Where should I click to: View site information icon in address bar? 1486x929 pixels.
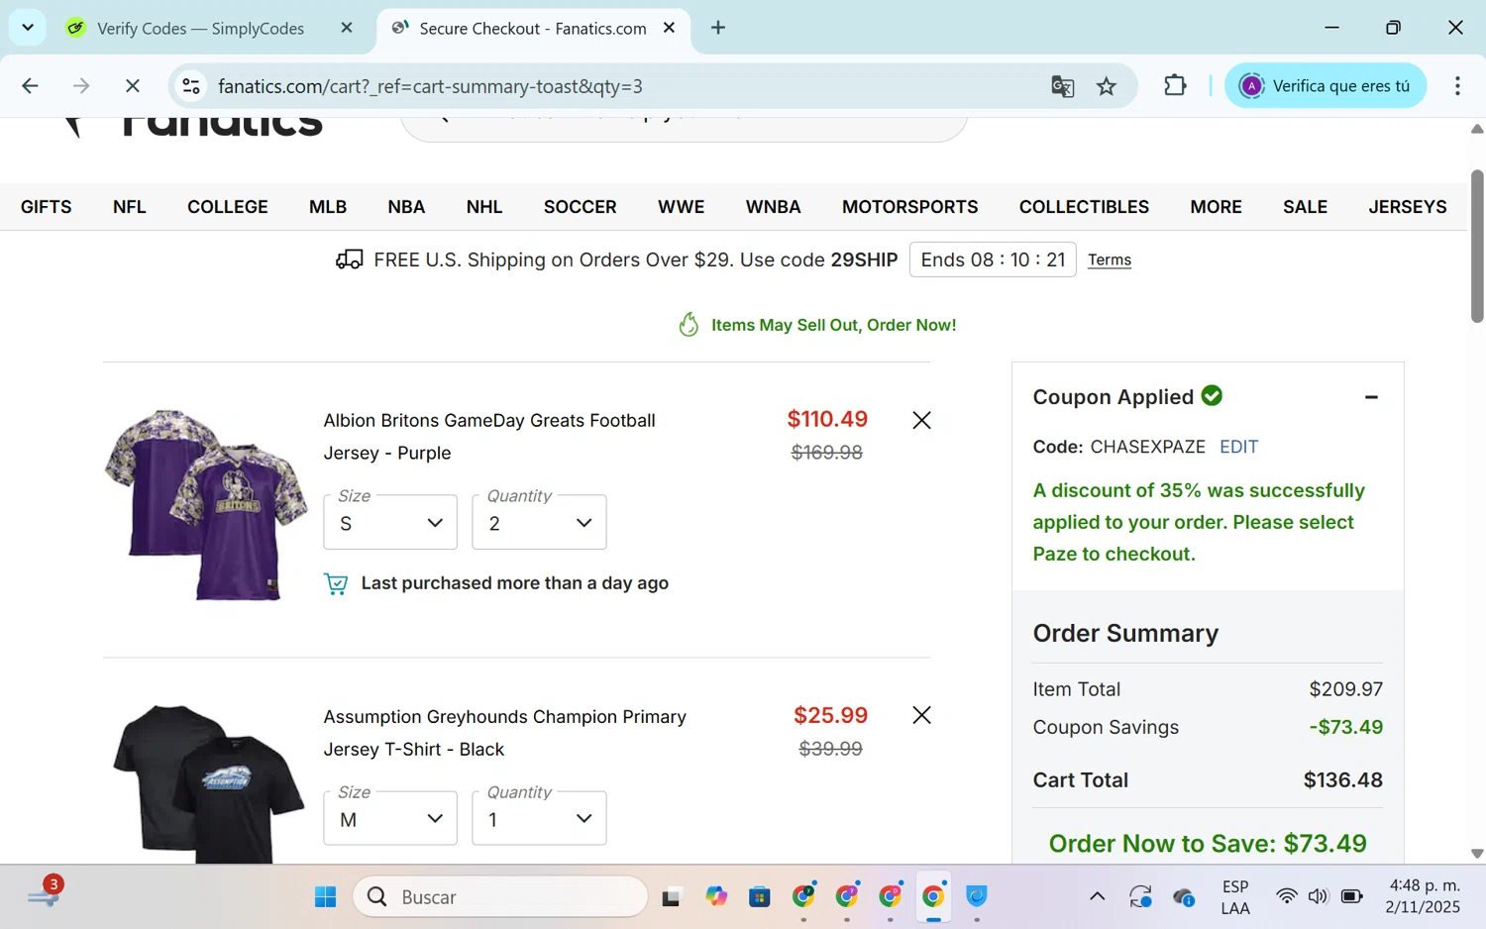click(x=191, y=86)
